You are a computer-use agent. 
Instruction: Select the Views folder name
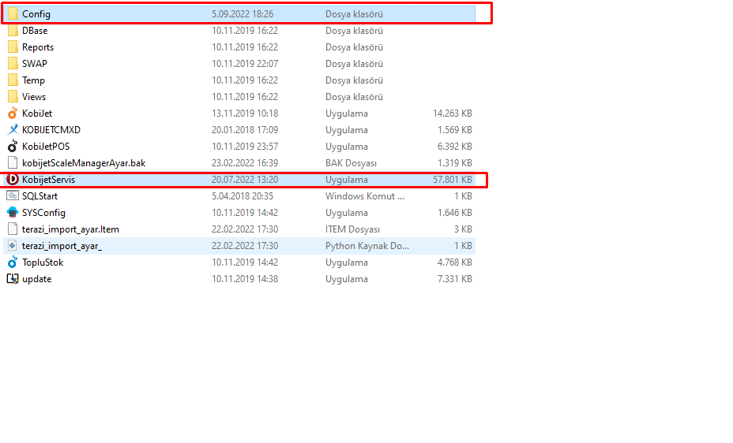pyautogui.click(x=34, y=97)
